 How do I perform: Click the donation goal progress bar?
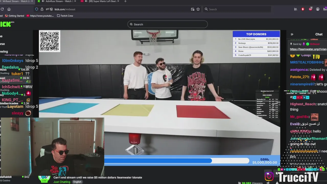pyautogui.click(x=177, y=161)
